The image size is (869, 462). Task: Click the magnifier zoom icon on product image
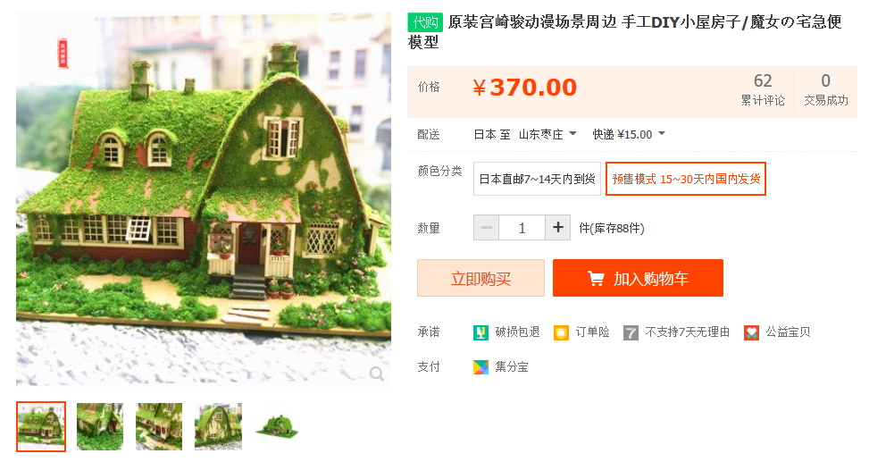point(377,374)
